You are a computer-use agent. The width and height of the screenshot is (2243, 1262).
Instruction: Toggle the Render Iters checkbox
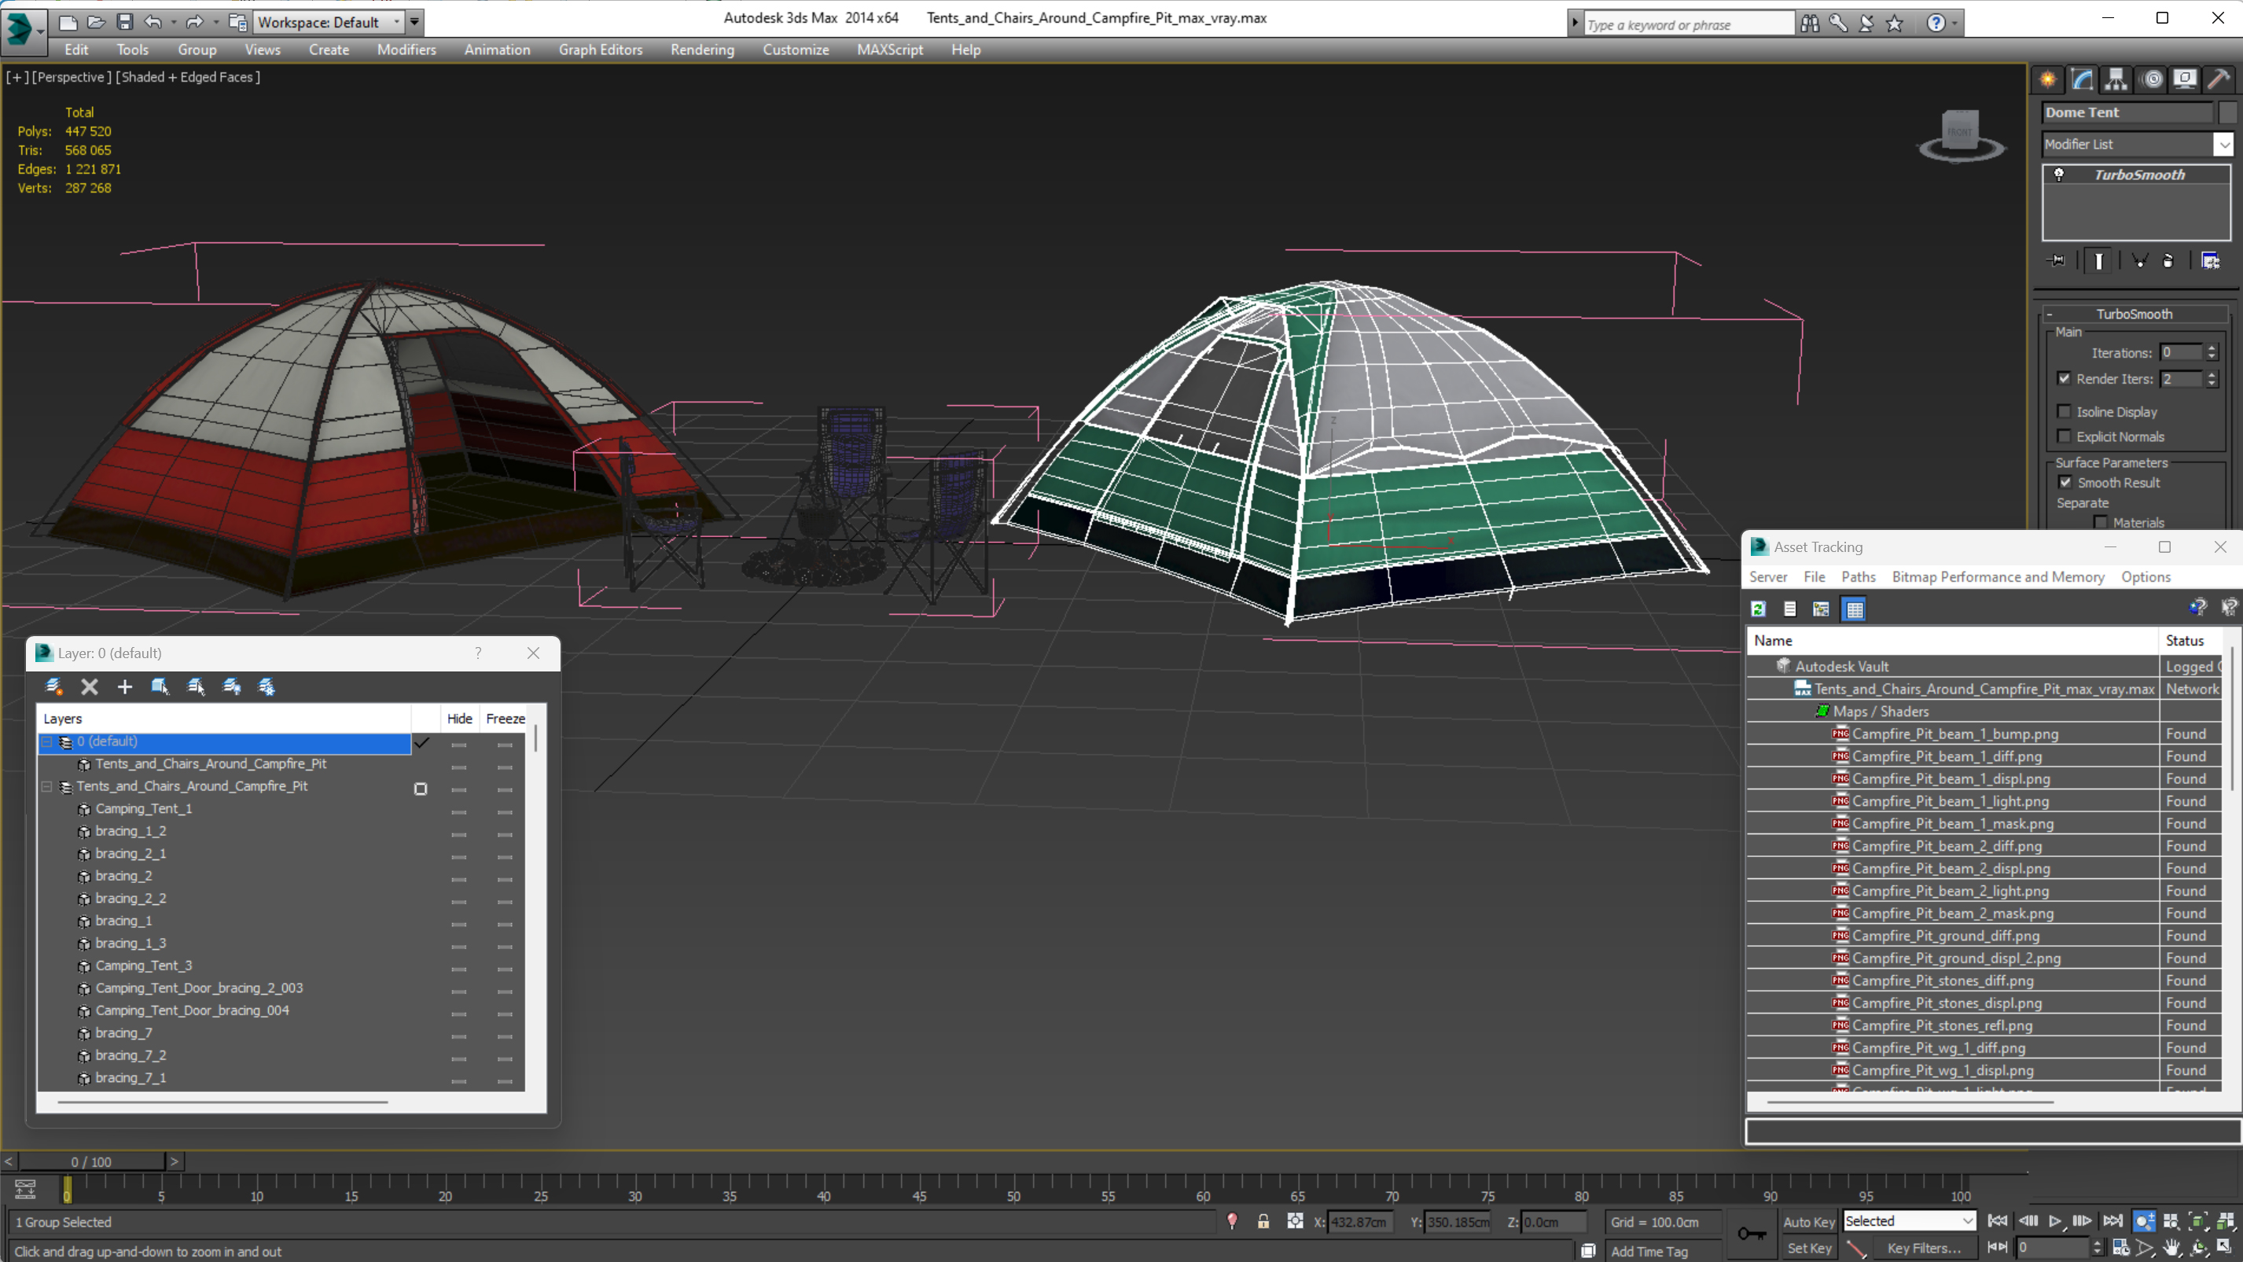[x=2064, y=378]
